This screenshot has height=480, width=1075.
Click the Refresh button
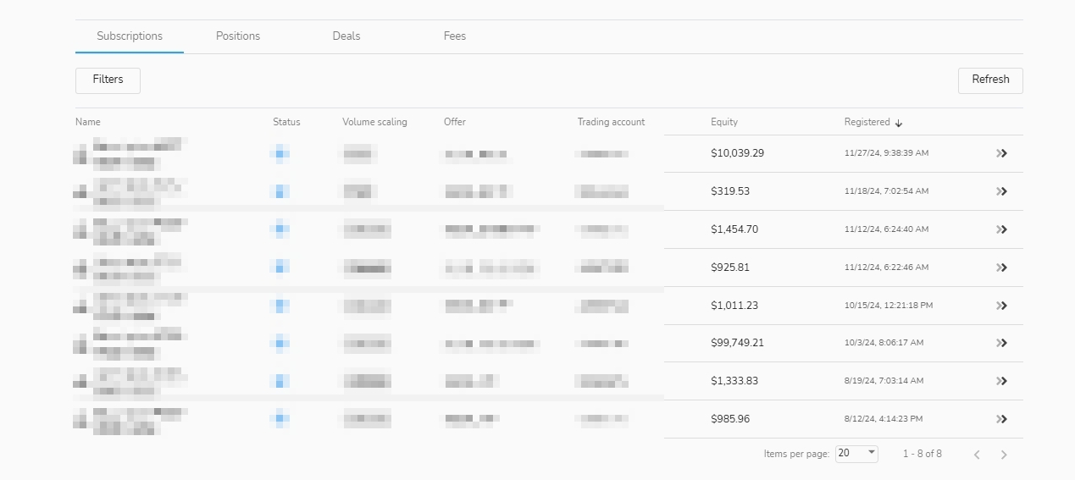[x=990, y=80]
